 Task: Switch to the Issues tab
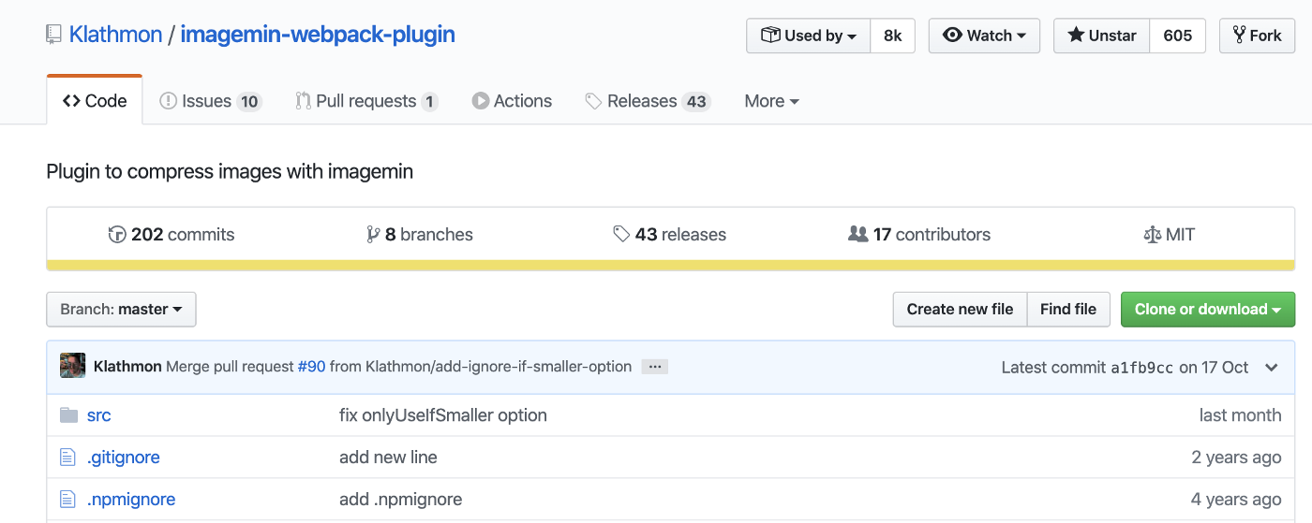pos(210,101)
